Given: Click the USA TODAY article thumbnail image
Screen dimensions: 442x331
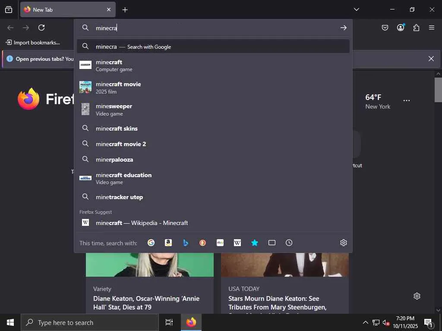Looking at the screenshot, I should point(285,265).
